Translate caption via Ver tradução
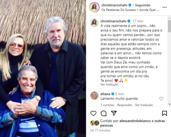Viewport: 171px width, 137px height. [109, 84]
